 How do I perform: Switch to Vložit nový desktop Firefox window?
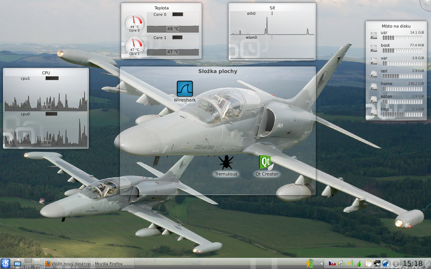click(x=88, y=264)
